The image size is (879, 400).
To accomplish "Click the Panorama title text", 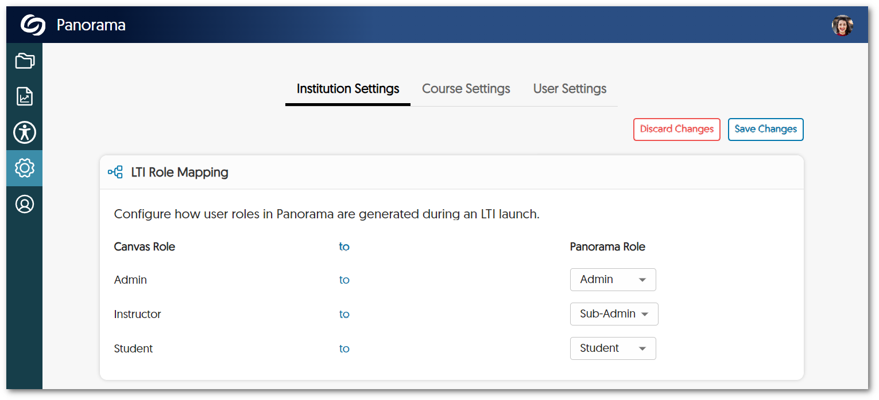I will click(x=91, y=25).
